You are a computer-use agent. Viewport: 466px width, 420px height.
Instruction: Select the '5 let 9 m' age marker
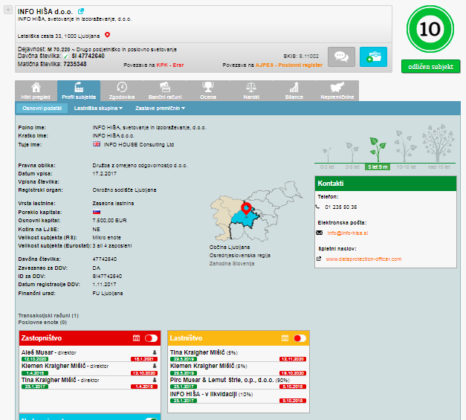(x=379, y=167)
